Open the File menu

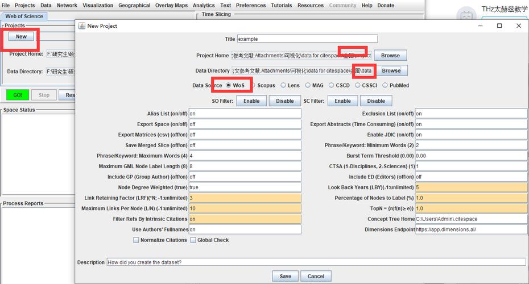pos(6,5)
